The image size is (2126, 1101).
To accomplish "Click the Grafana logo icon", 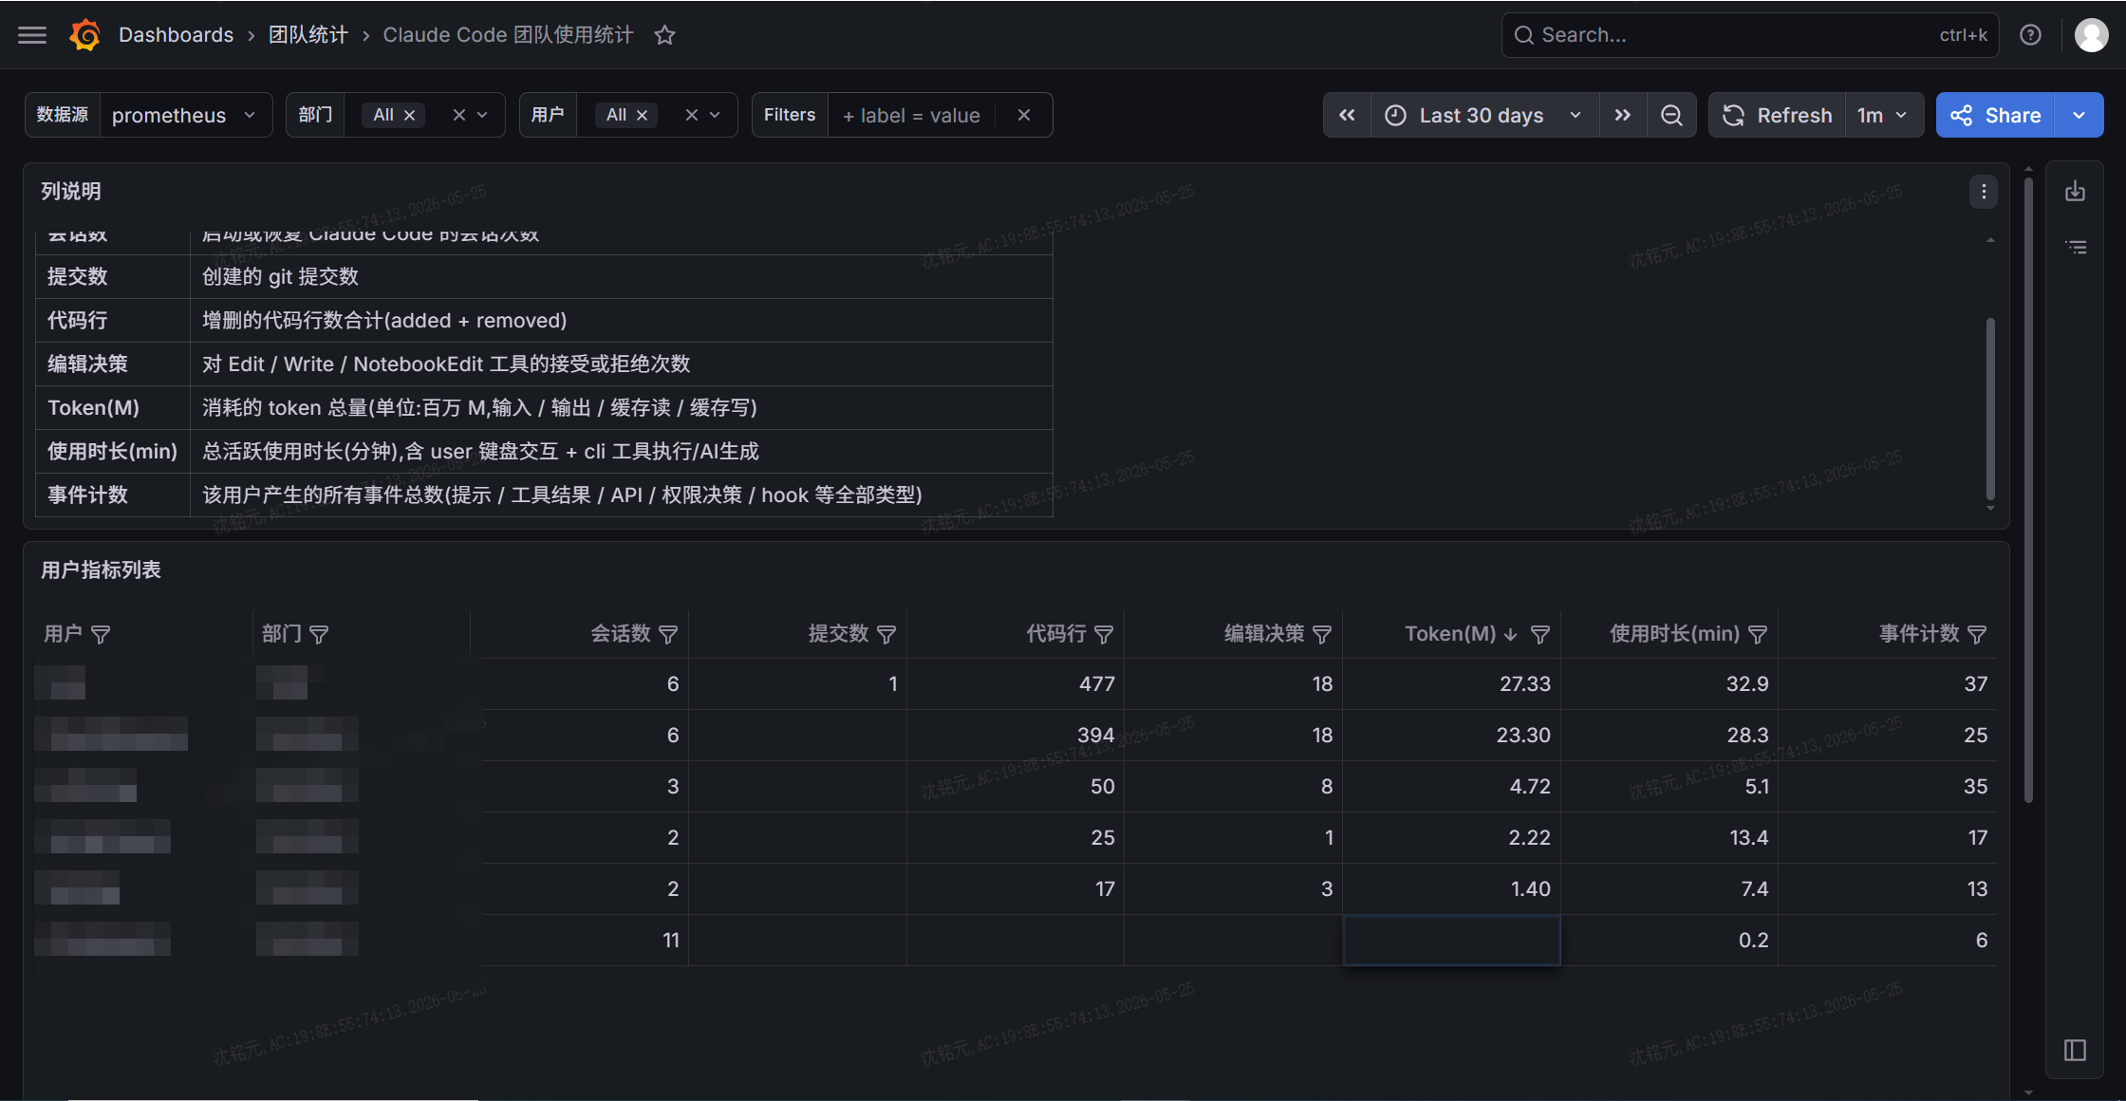I will click(85, 35).
